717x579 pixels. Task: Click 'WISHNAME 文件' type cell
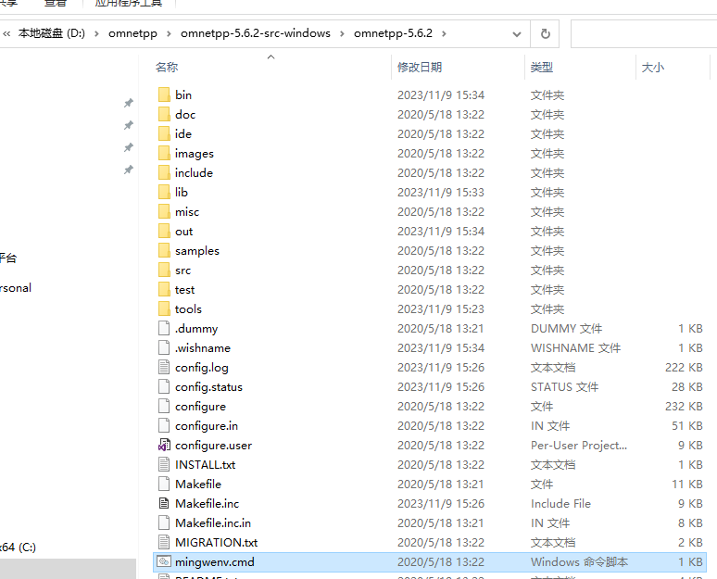pyautogui.click(x=575, y=348)
